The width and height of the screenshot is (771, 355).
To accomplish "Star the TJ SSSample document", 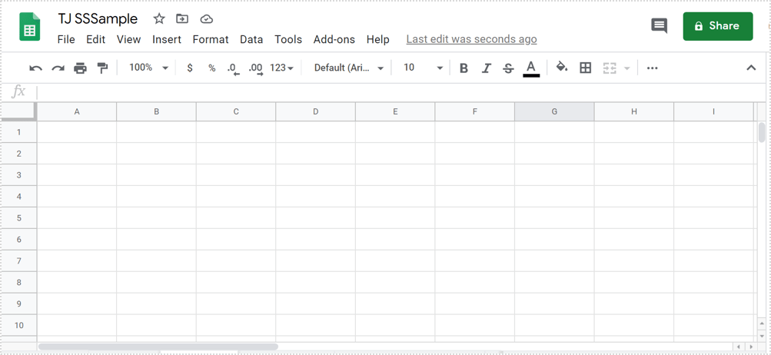I will pos(159,18).
